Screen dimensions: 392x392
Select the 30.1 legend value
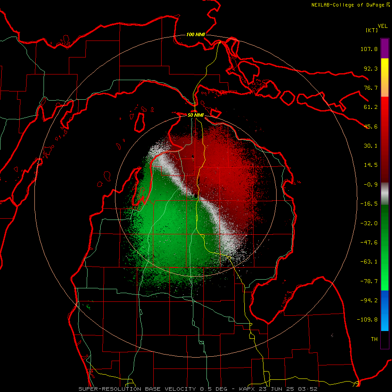point(371,146)
